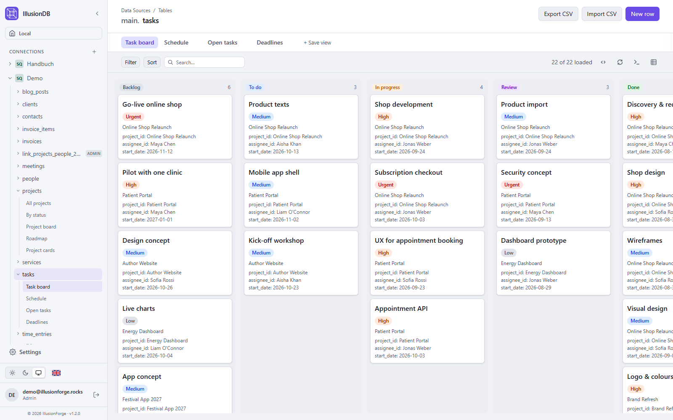The width and height of the screenshot is (673, 420).
Task: Click the Backlog column label
Action: click(x=131, y=87)
